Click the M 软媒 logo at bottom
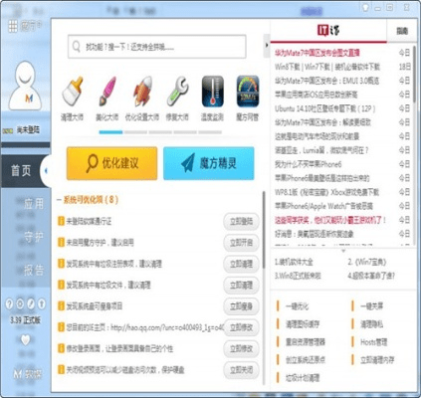 [x=28, y=374]
